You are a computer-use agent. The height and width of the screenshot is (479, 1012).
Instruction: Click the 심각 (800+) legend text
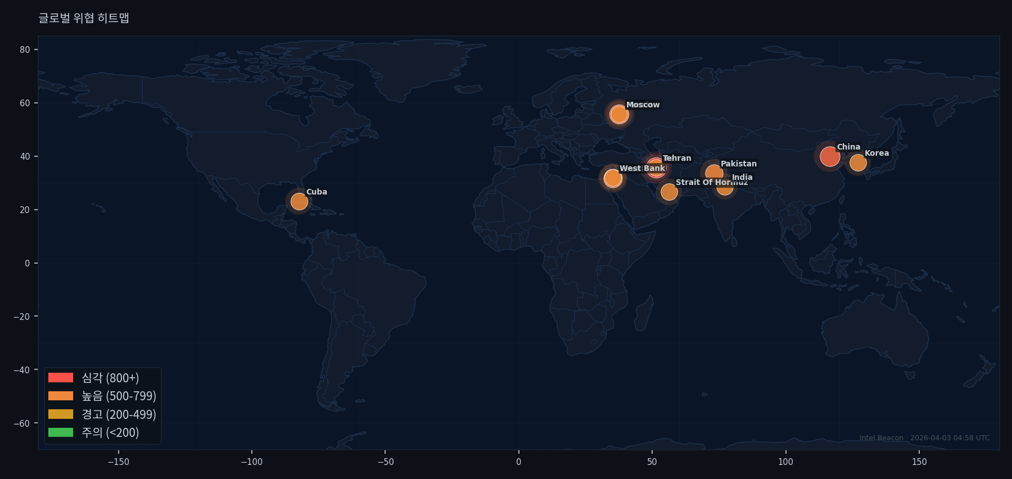110,378
